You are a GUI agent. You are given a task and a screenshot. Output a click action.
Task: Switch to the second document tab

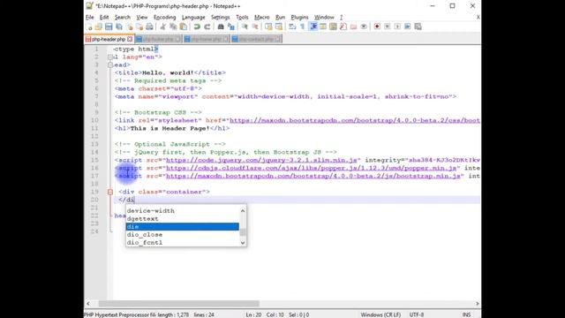[158, 39]
